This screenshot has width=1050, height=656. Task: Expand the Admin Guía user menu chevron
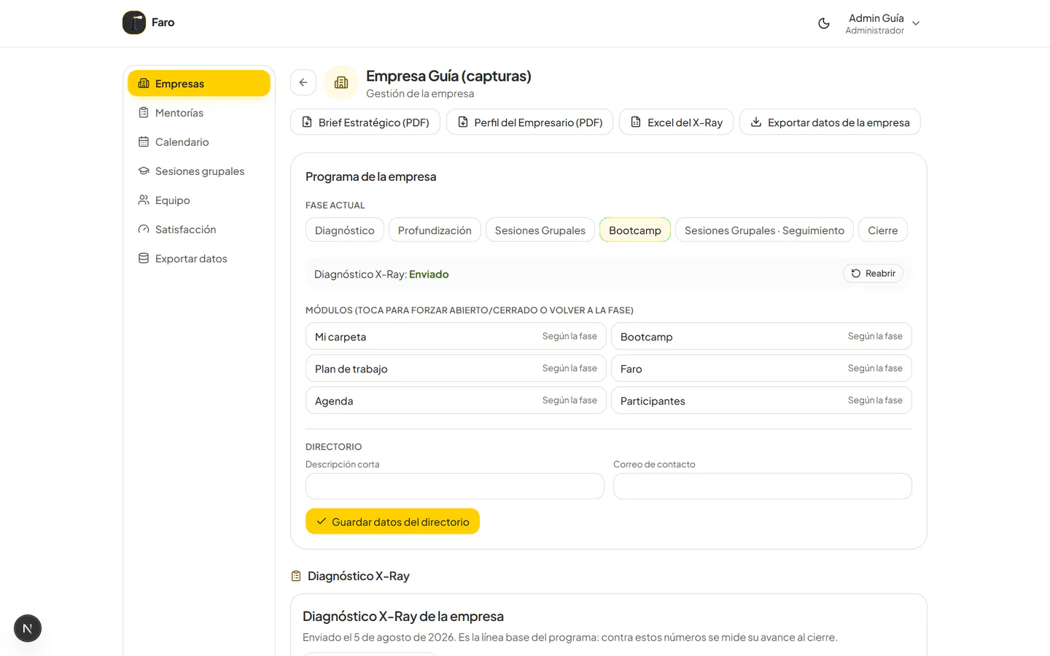(x=916, y=23)
